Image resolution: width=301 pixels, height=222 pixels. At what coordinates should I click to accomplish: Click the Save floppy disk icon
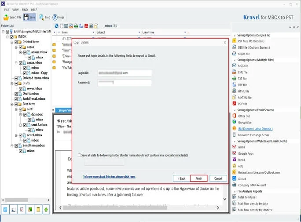point(26,17)
